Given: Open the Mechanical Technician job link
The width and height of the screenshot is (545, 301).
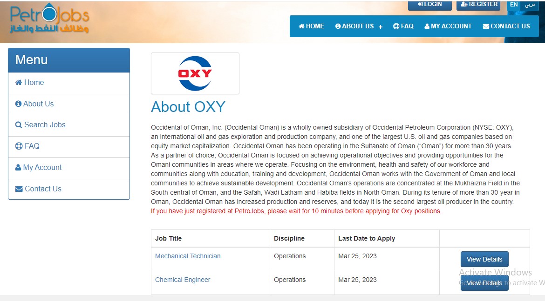Looking at the screenshot, I should tap(188, 256).
